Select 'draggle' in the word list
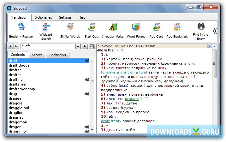The width and height of the screenshot is (226, 142). click(49, 104)
